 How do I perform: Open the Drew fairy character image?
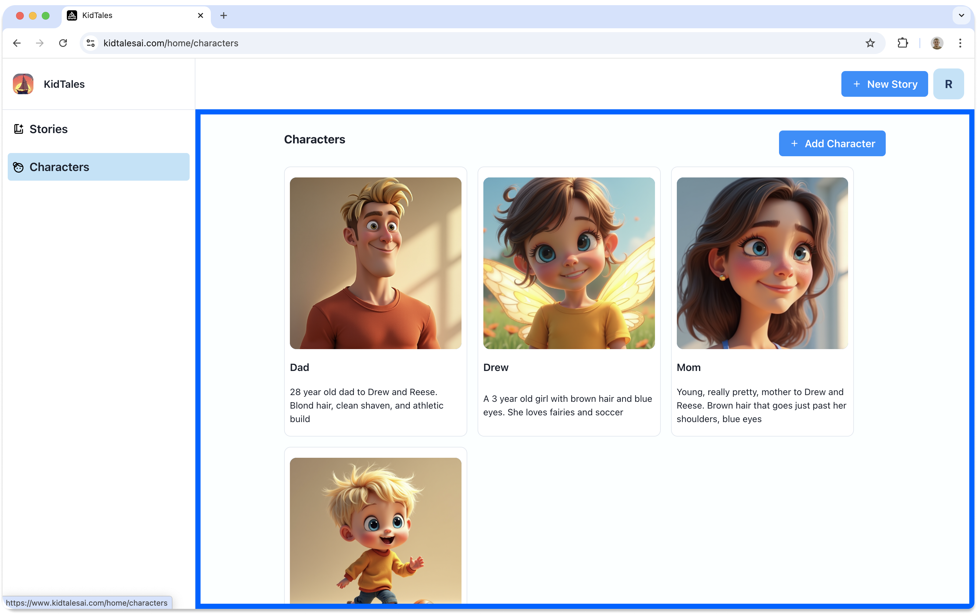569,263
